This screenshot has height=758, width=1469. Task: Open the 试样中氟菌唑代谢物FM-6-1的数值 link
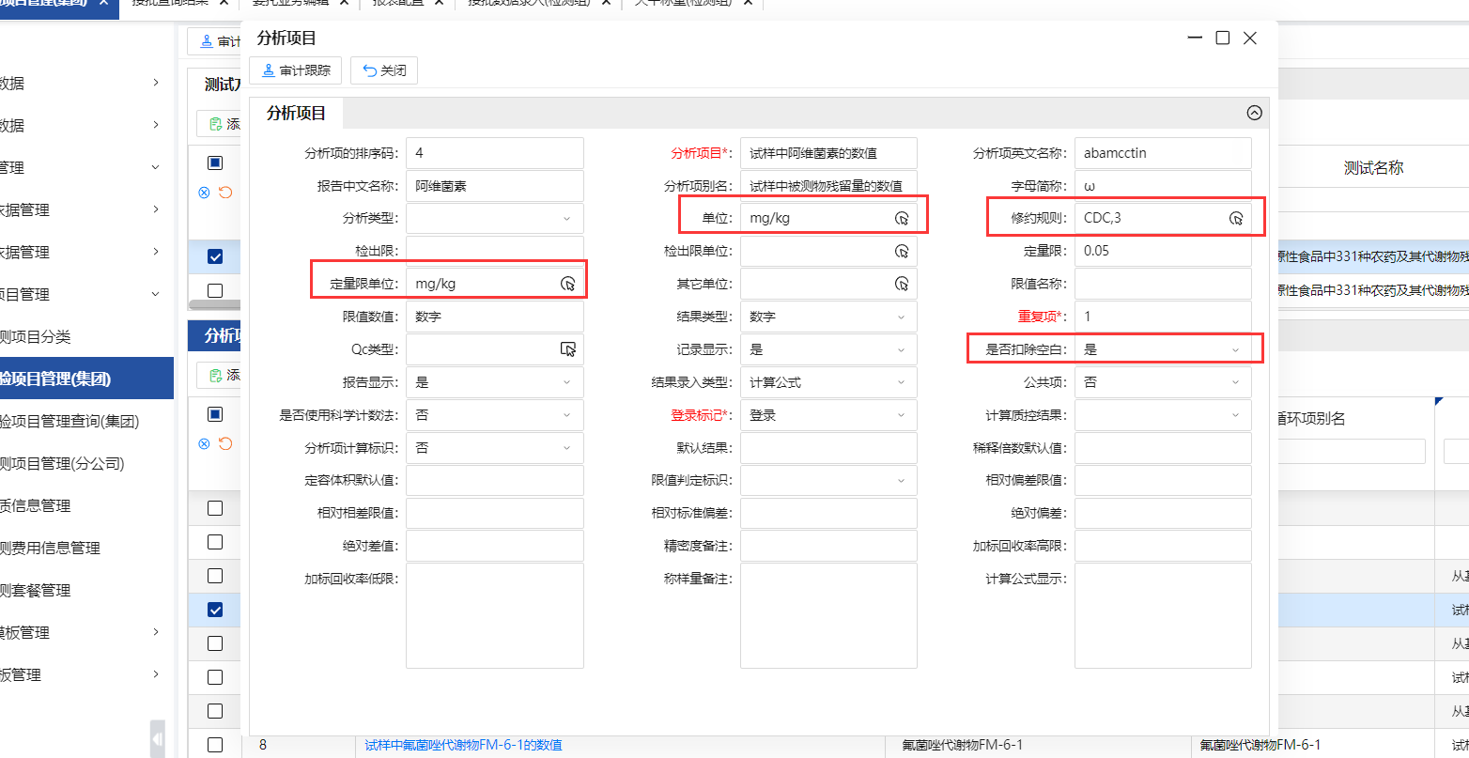click(463, 745)
